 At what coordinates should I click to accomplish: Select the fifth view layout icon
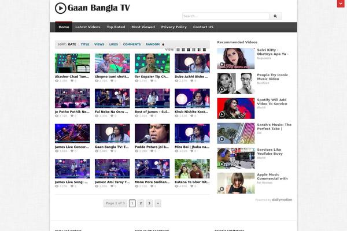pyautogui.click(x=199, y=50)
